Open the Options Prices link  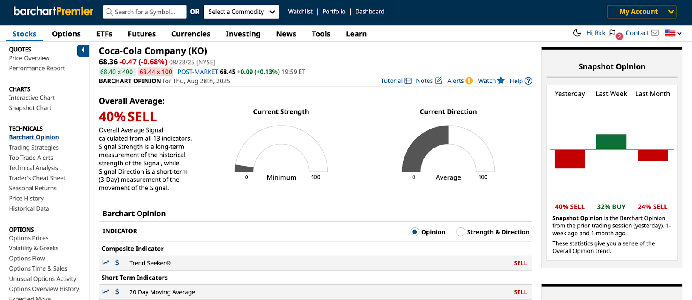[29, 238]
